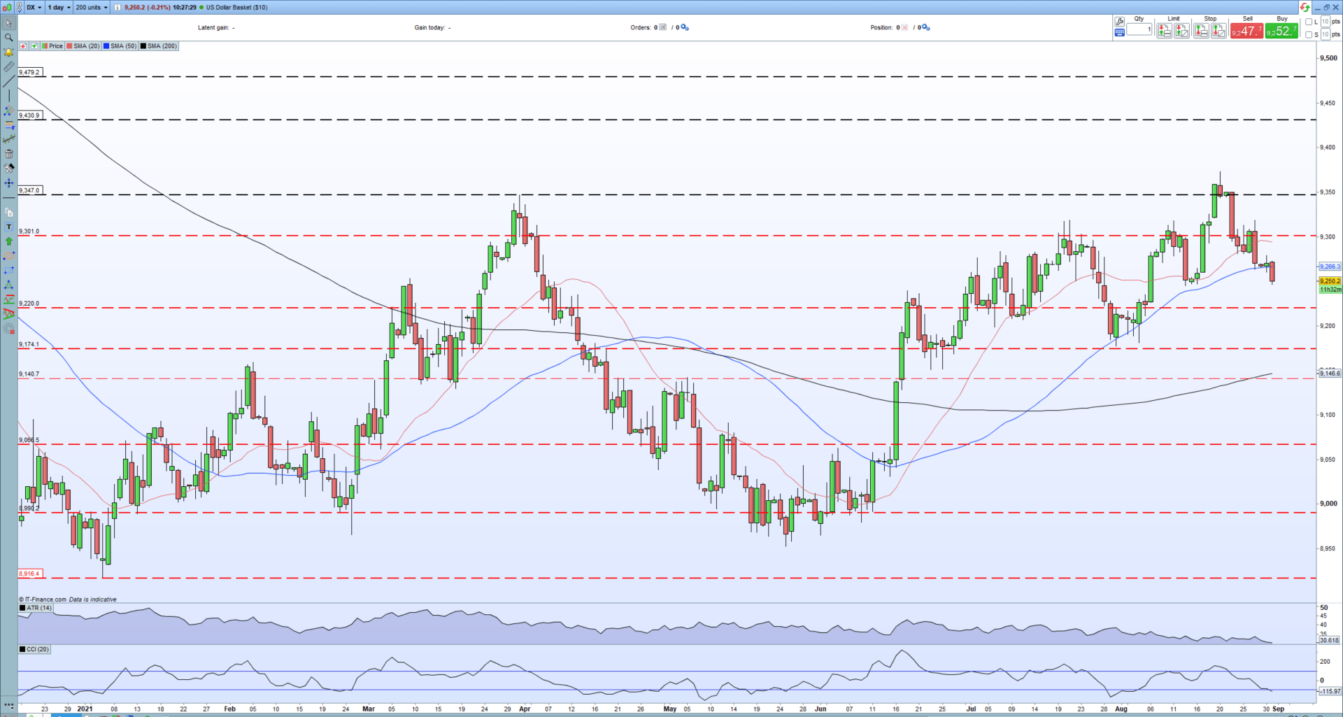
Task: Activate the zoom magnifier tool
Action: [8, 38]
